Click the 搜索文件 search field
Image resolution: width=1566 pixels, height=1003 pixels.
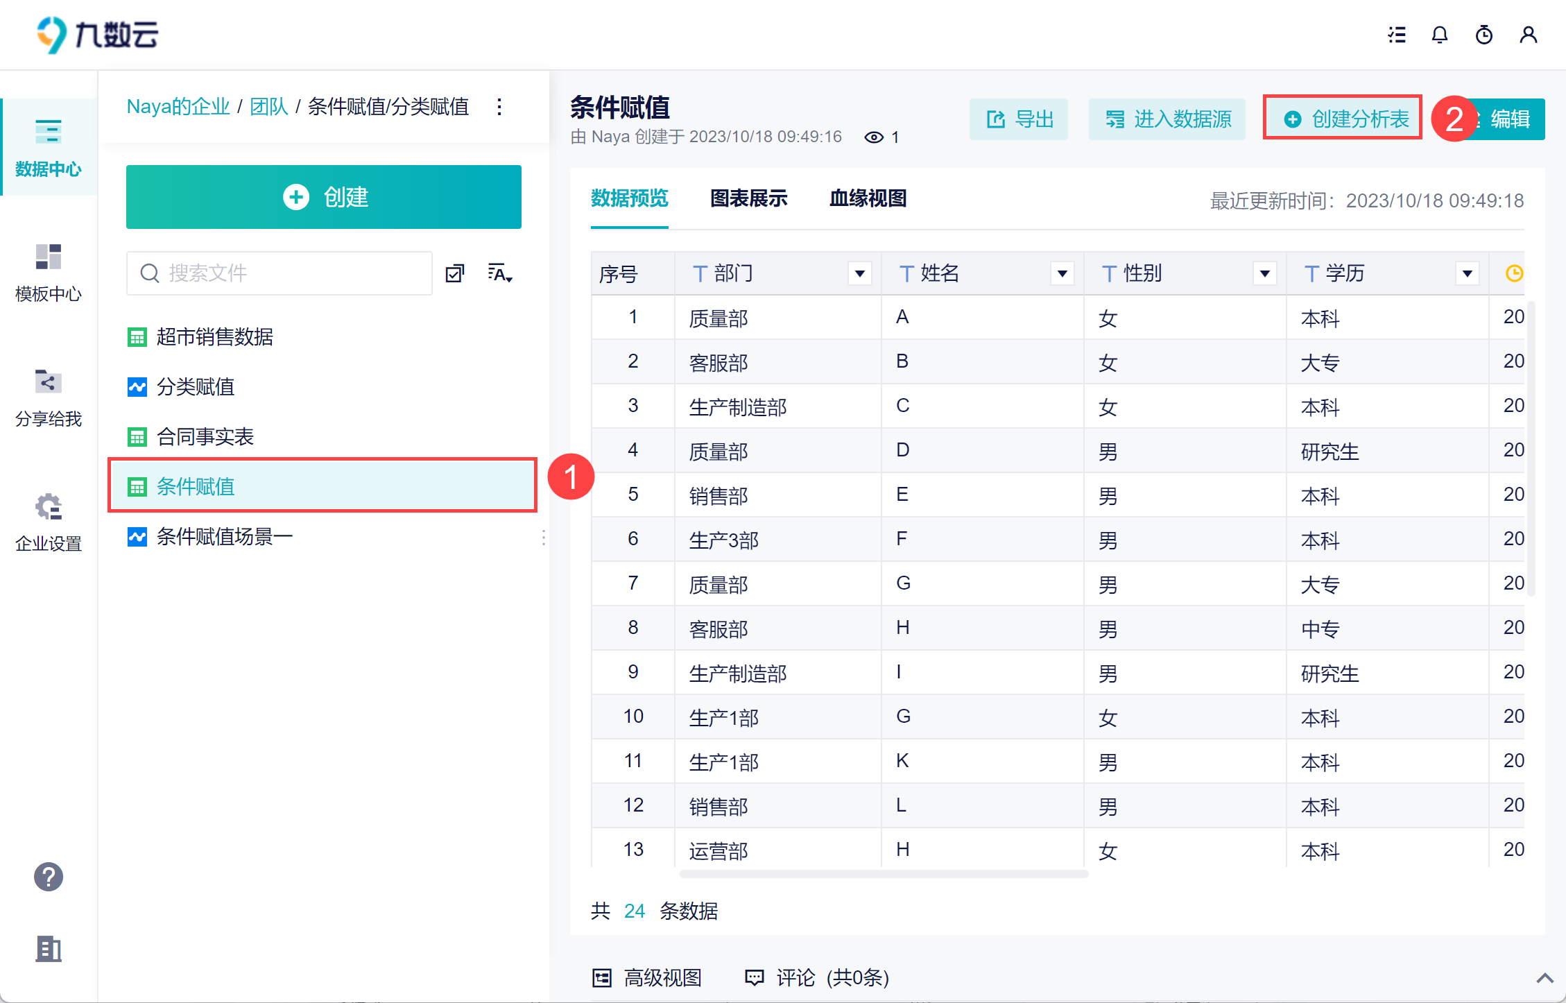pos(279,273)
